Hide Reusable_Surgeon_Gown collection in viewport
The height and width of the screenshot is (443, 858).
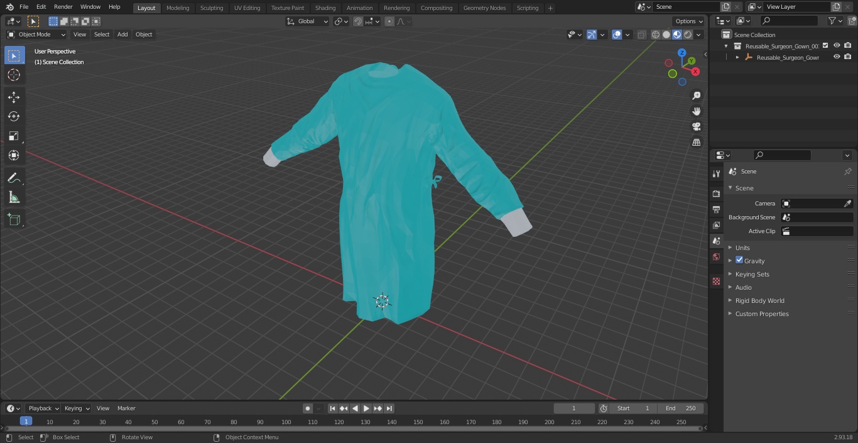pos(837,45)
